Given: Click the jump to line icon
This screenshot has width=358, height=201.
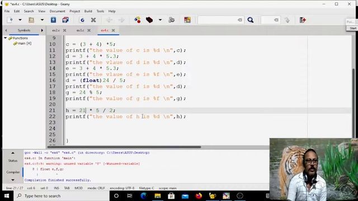Looking at the screenshot, I should (x=287, y=20).
